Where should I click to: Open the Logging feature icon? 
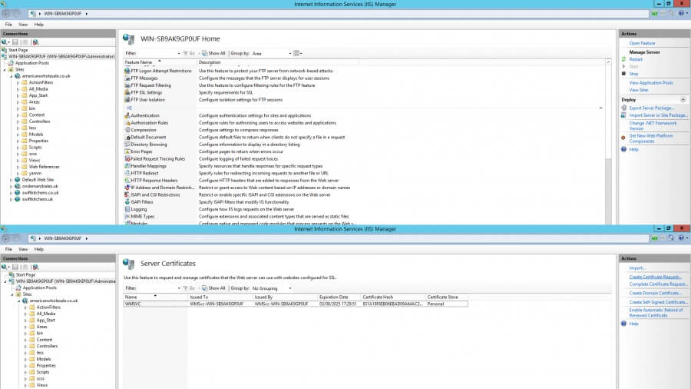[x=127, y=209]
